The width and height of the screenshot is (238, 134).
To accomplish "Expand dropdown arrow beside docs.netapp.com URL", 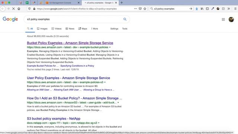I will point(99,123).
